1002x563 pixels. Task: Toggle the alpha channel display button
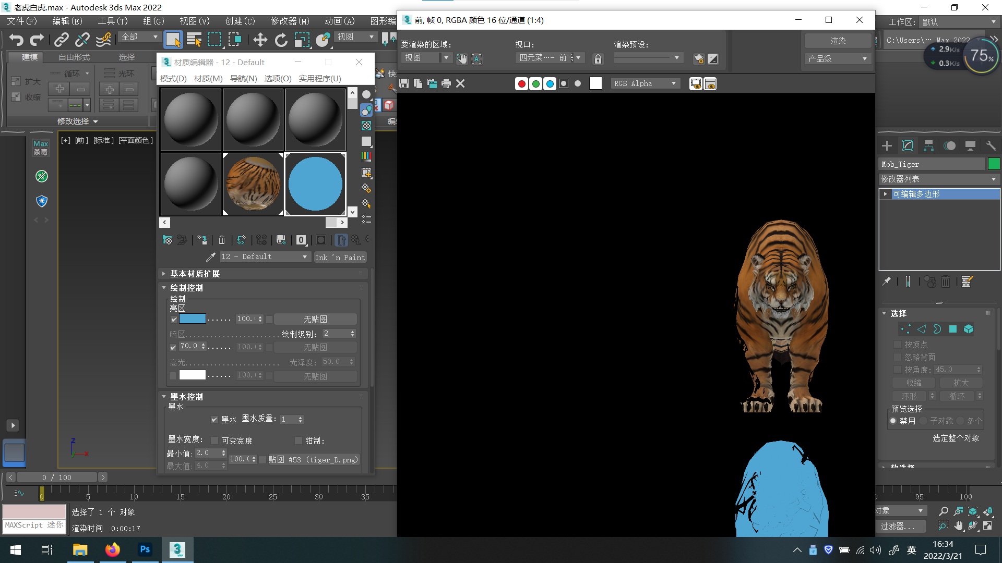564,83
